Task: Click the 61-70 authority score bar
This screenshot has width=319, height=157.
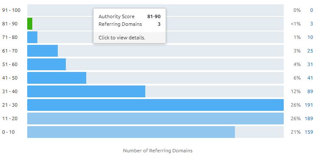Action: [x=42, y=51]
